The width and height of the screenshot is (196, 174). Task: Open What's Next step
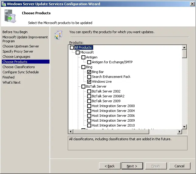tap(12, 82)
